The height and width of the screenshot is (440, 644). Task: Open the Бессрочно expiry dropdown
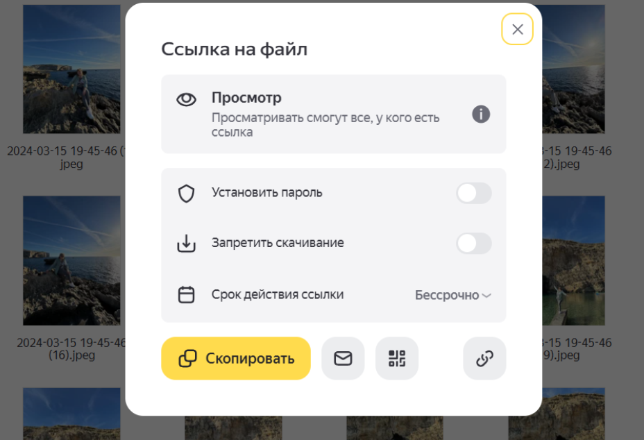[452, 295]
